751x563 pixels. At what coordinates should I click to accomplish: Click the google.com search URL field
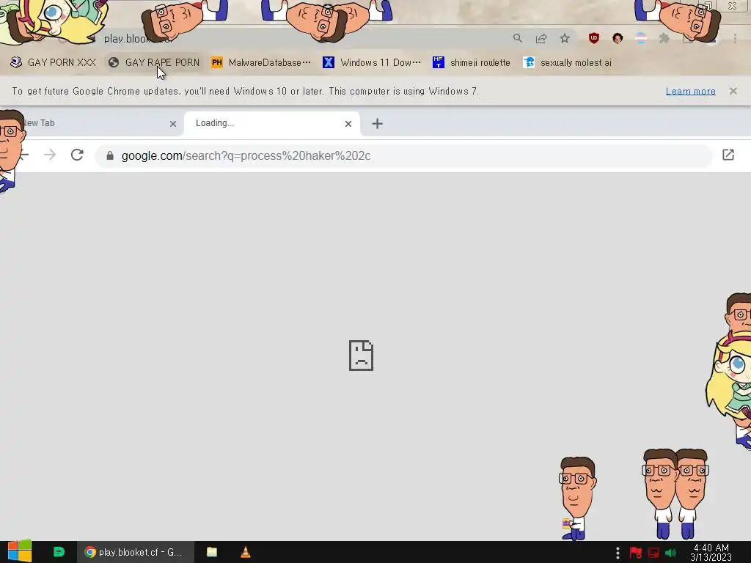point(403,155)
